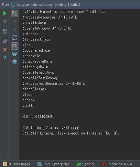Open the 0: Messages tool window tab

click(x=16, y=164)
